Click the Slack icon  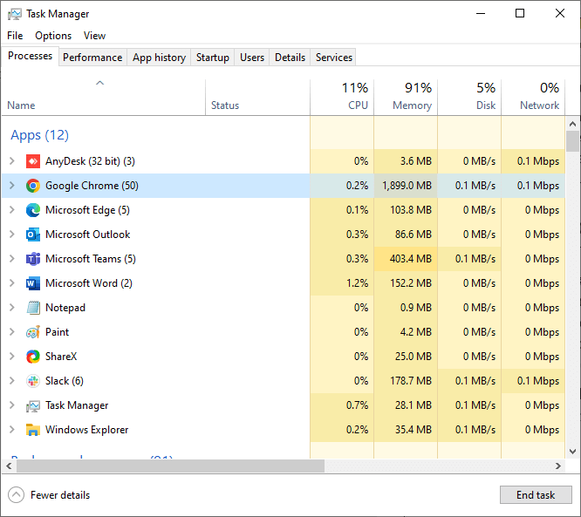(x=33, y=381)
